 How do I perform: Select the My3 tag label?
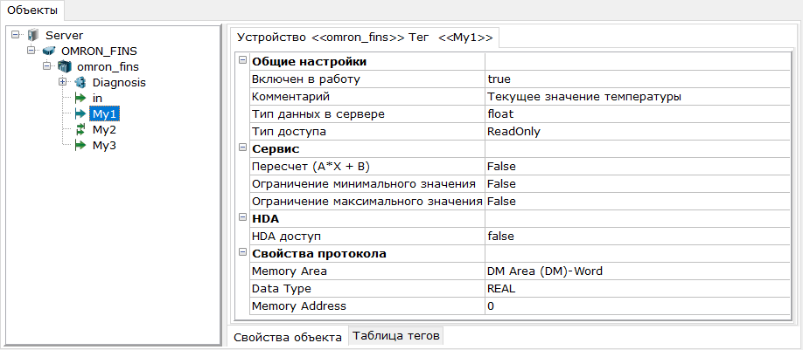click(x=104, y=146)
